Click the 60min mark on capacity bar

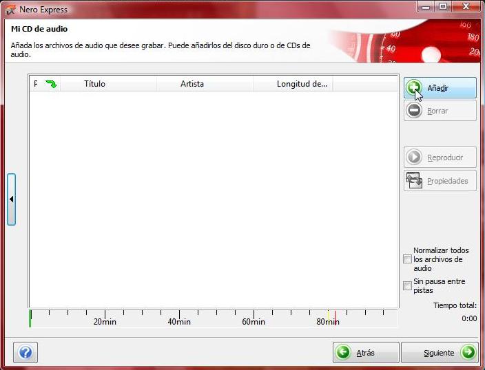click(x=254, y=321)
